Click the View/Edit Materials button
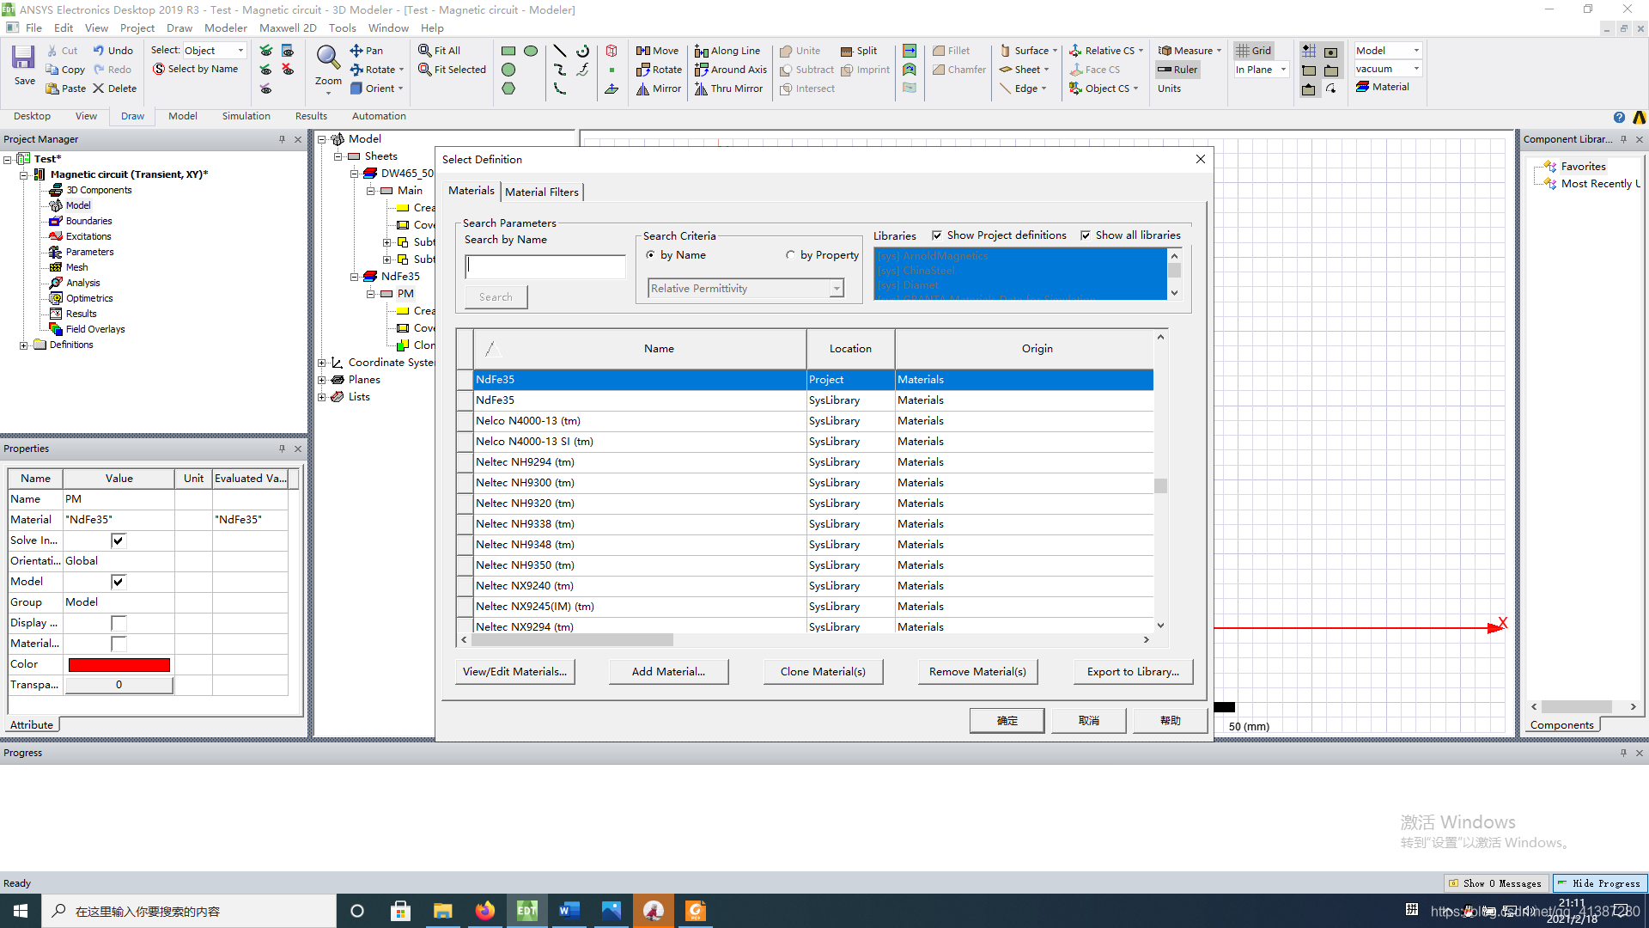Screen dimensions: 1649x928 coord(514,672)
